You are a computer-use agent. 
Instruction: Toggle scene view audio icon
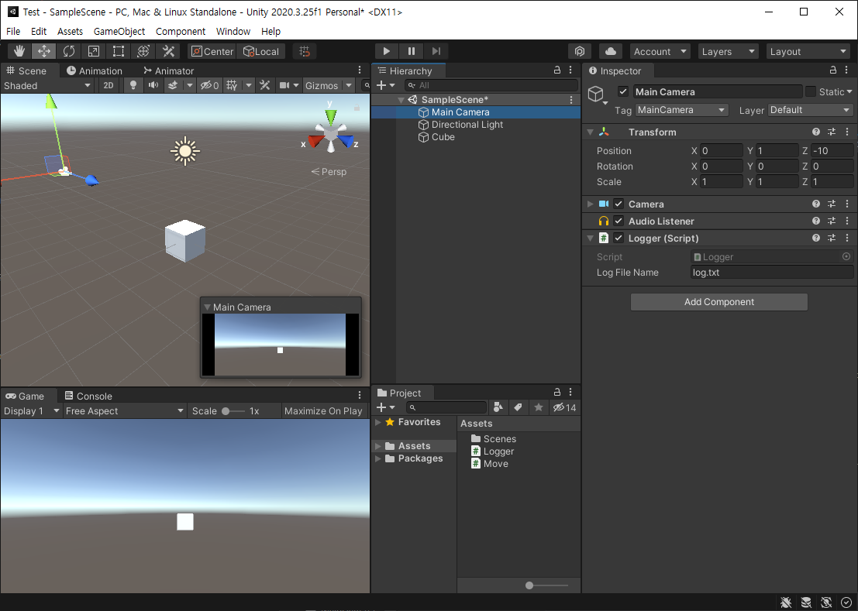[153, 85]
